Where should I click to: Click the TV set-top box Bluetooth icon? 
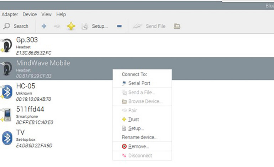pyautogui.click(x=7, y=138)
